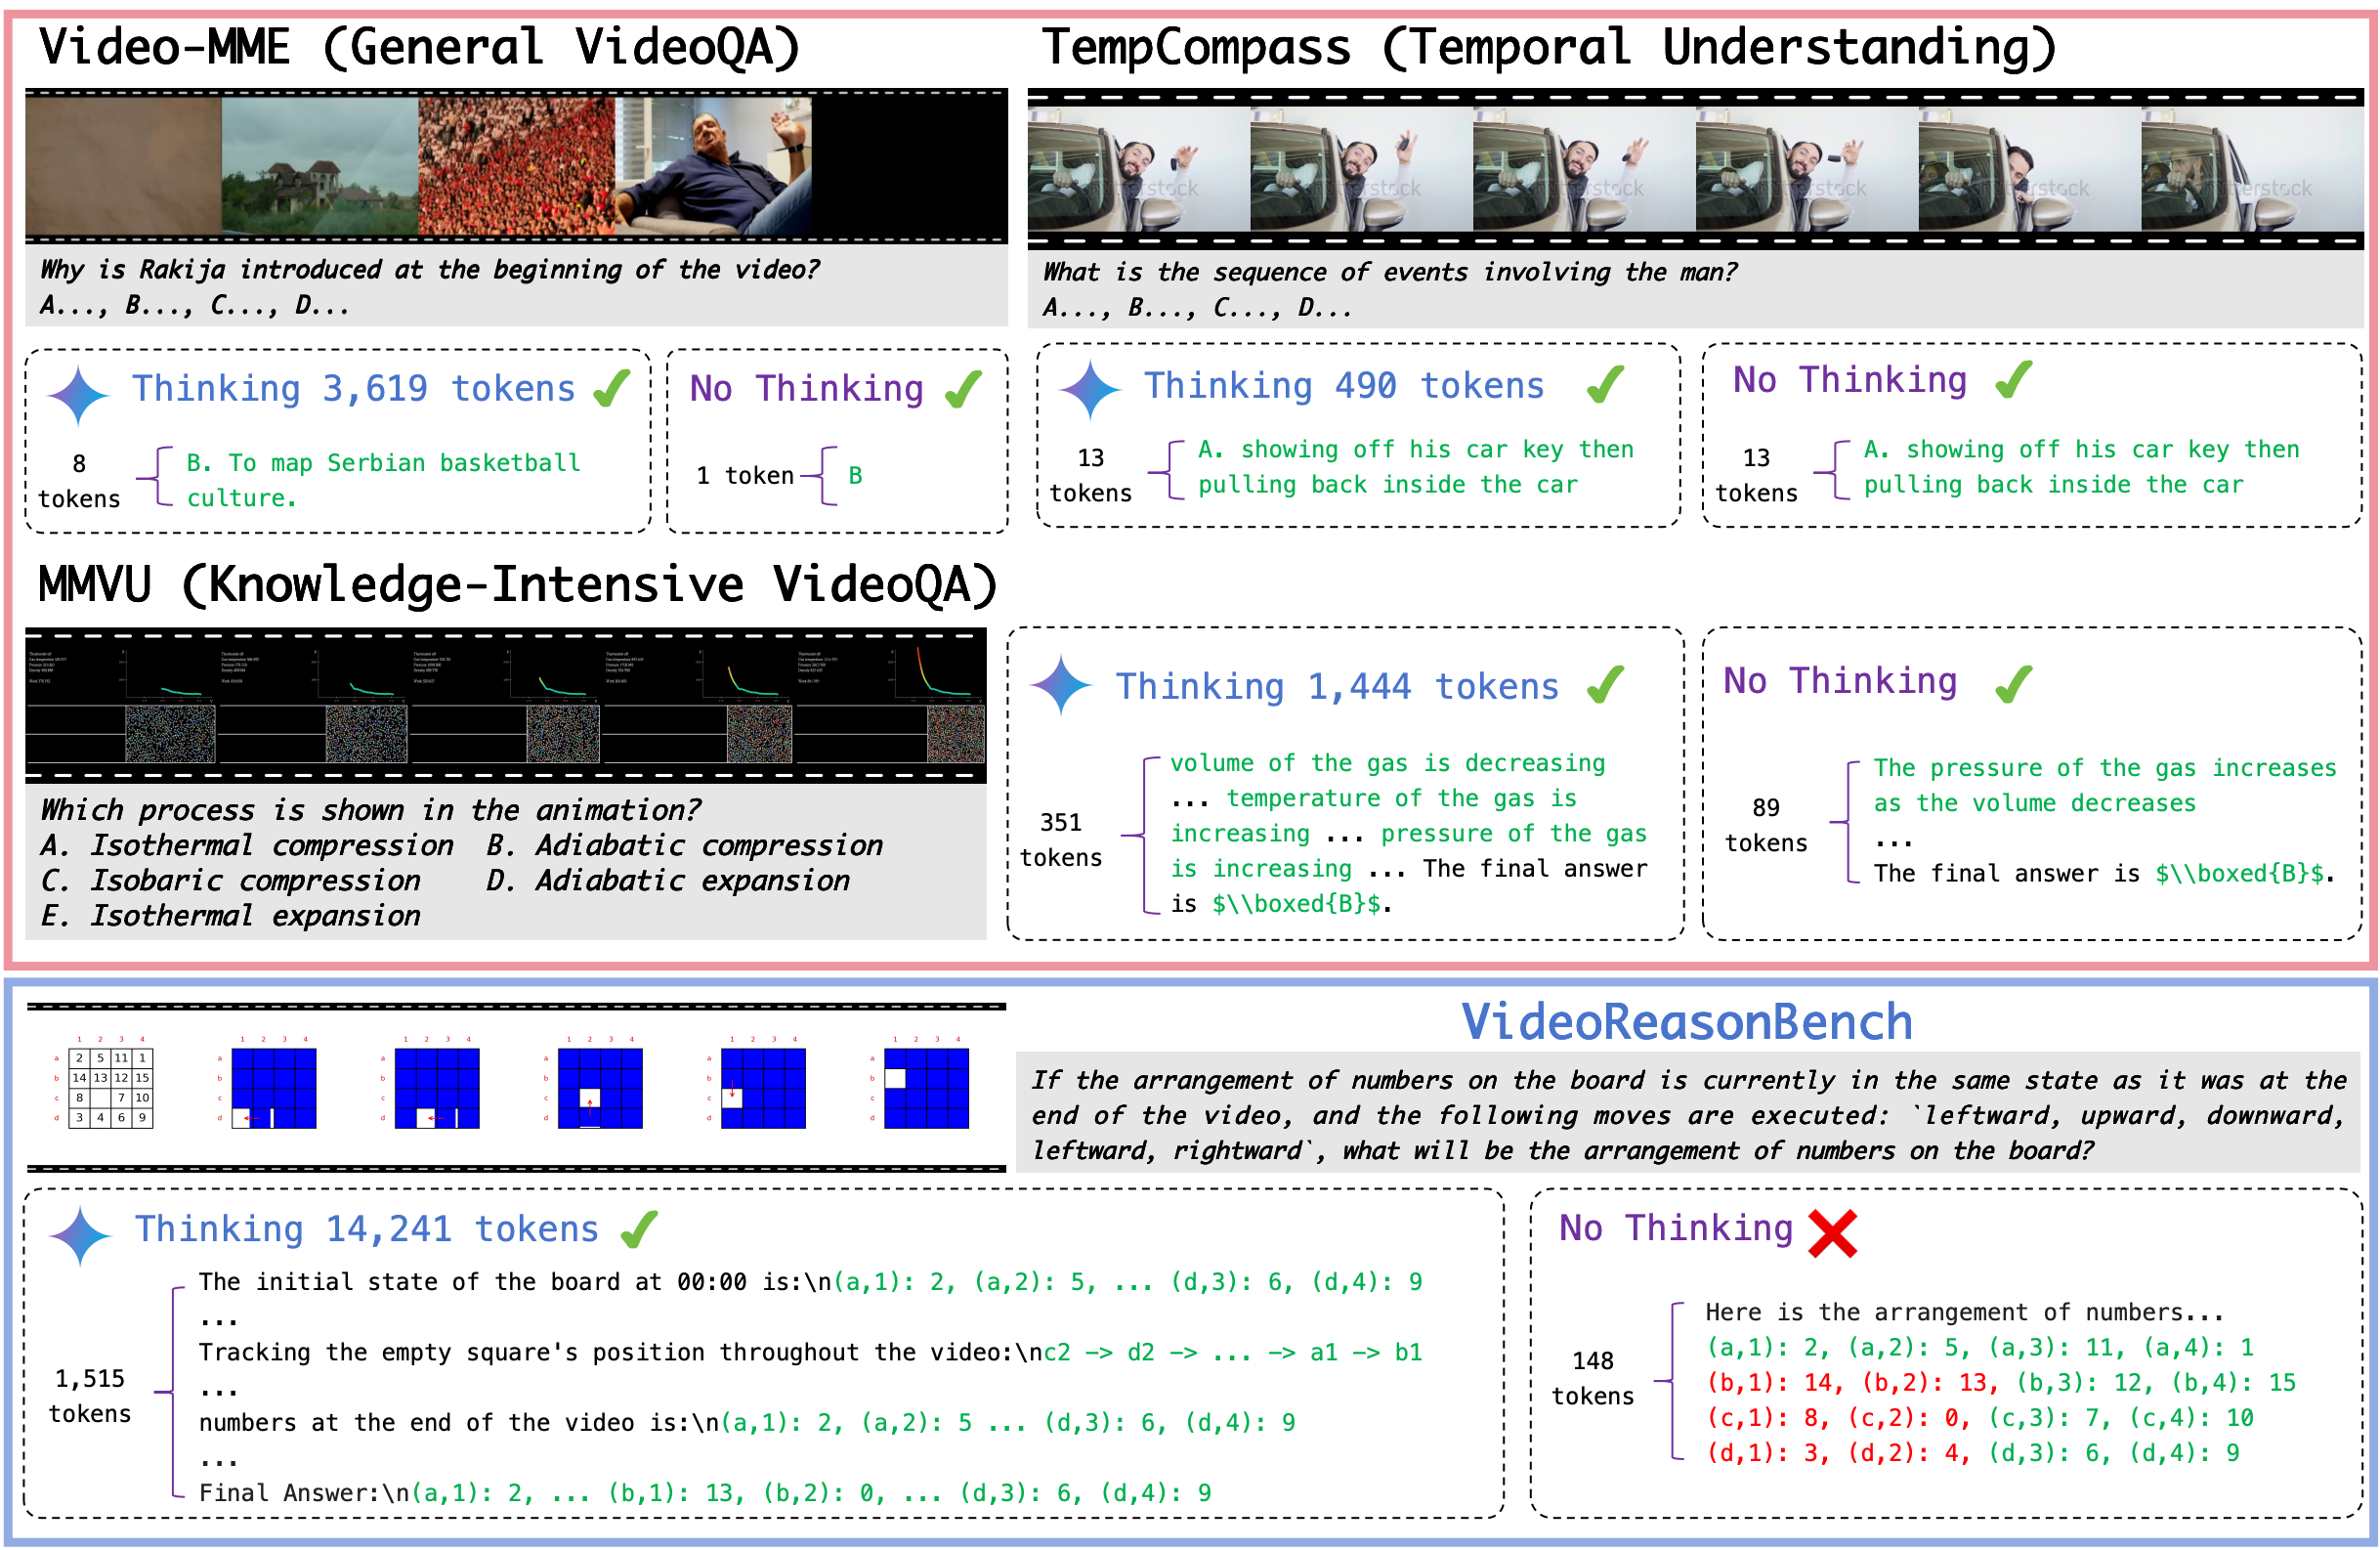The height and width of the screenshot is (1550, 2380).
Task: Click the TempCompass (Temporal Understanding) heading
Action: (1549, 48)
